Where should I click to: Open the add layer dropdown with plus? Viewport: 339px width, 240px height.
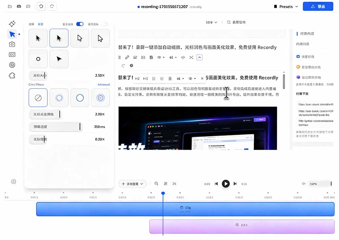[133, 184]
